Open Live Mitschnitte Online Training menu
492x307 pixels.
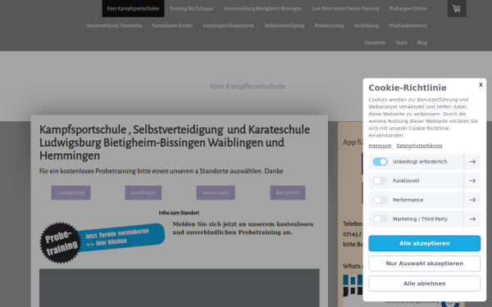pyautogui.click(x=345, y=8)
